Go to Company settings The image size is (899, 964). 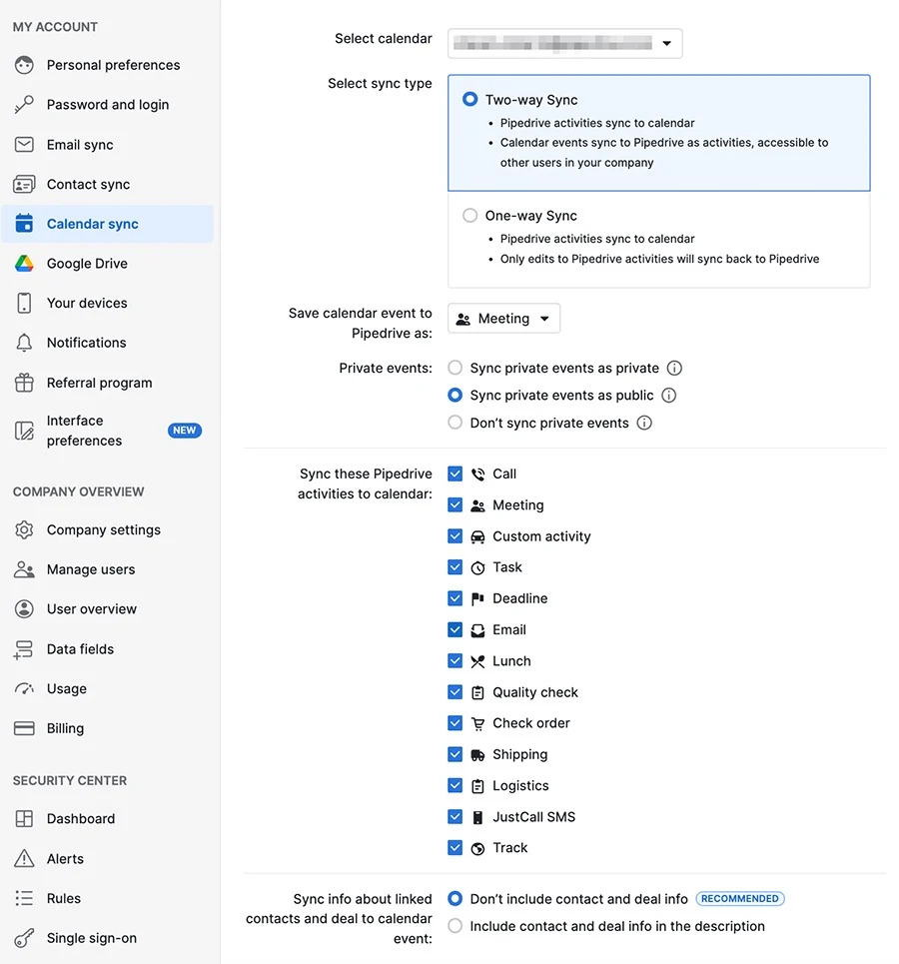103,529
